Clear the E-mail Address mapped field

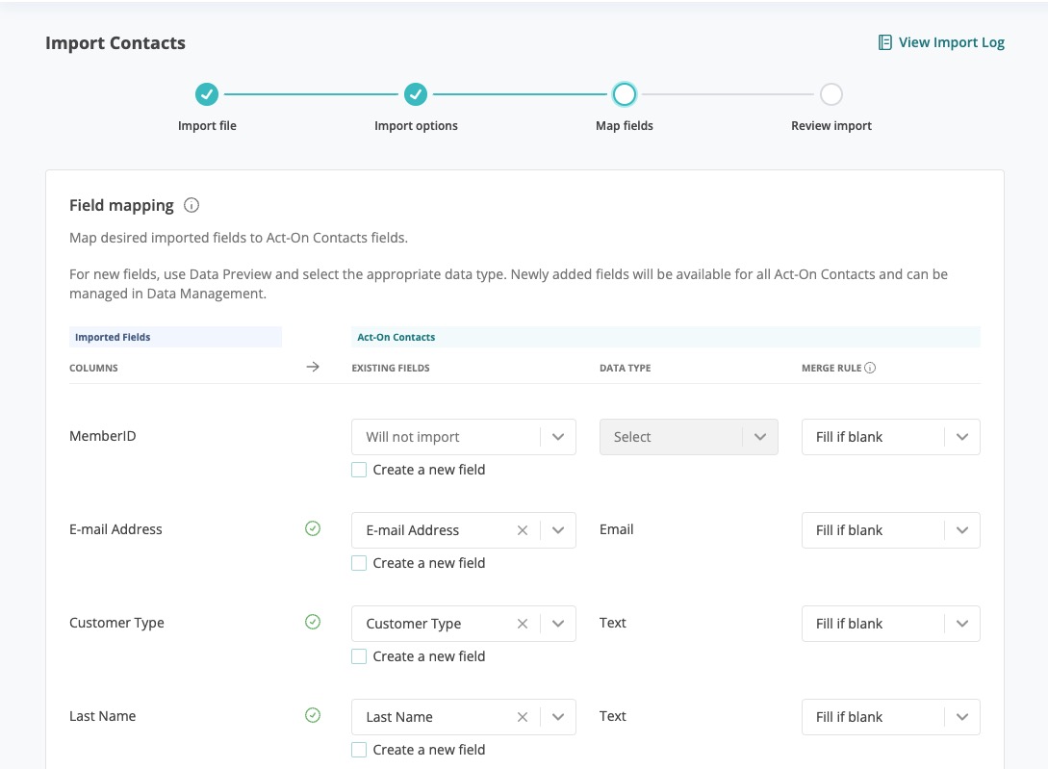[523, 530]
